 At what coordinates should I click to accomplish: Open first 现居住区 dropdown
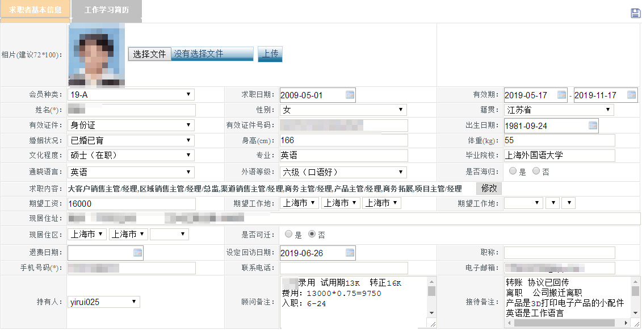[87, 235]
